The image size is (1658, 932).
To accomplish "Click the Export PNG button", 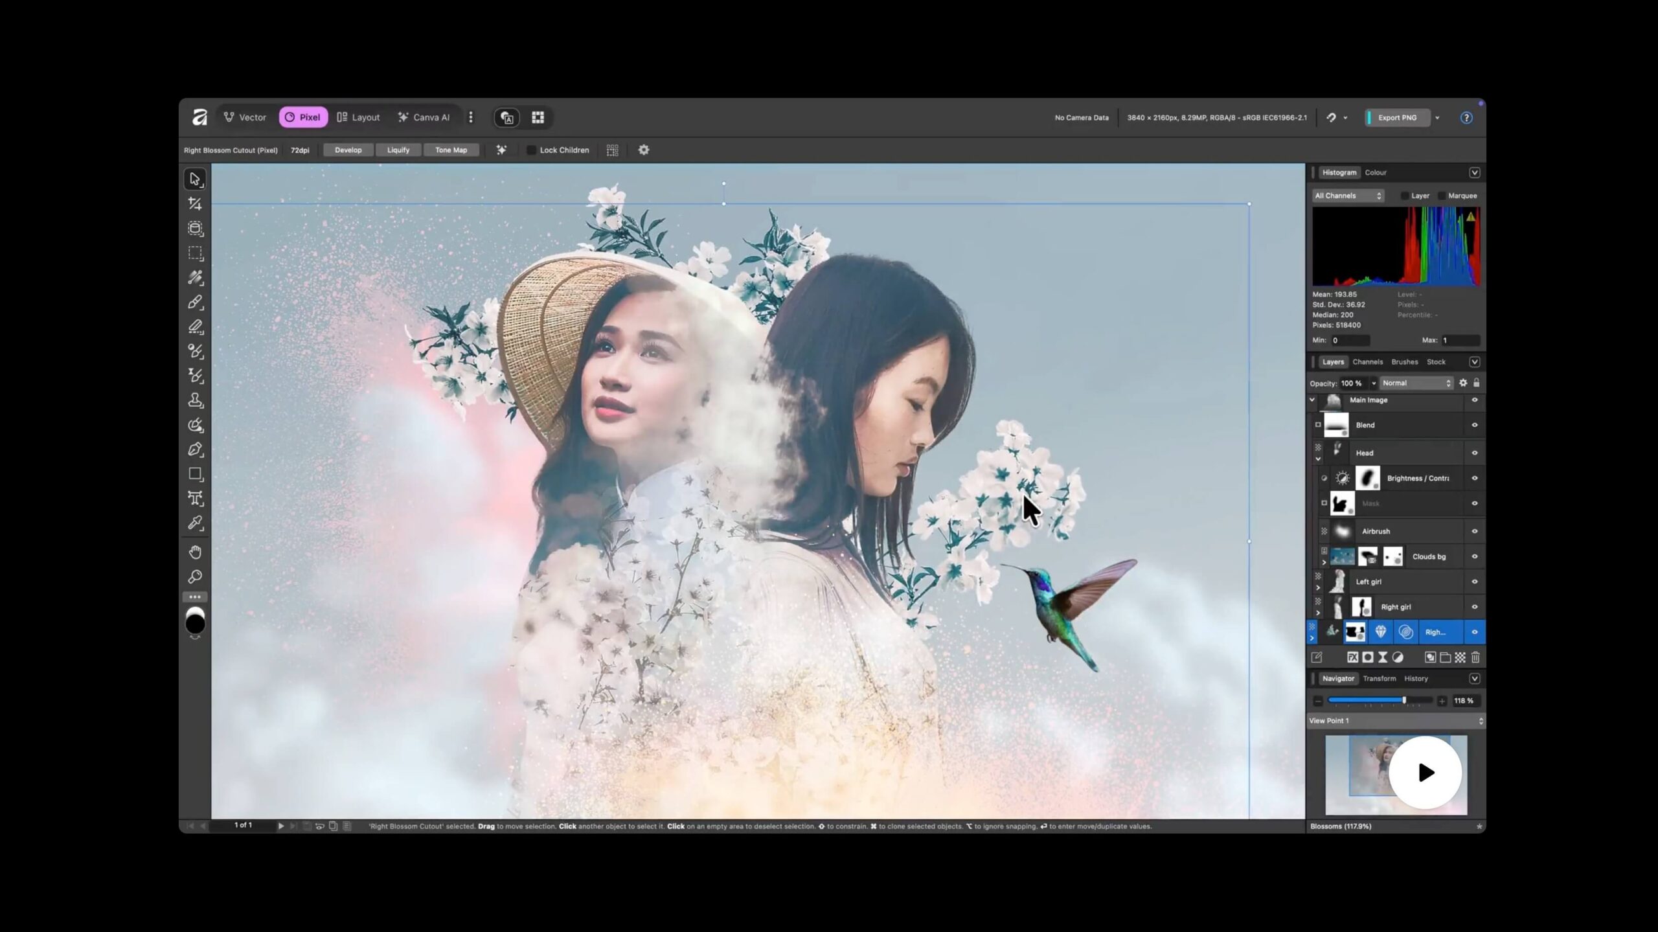I will (x=1397, y=117).
